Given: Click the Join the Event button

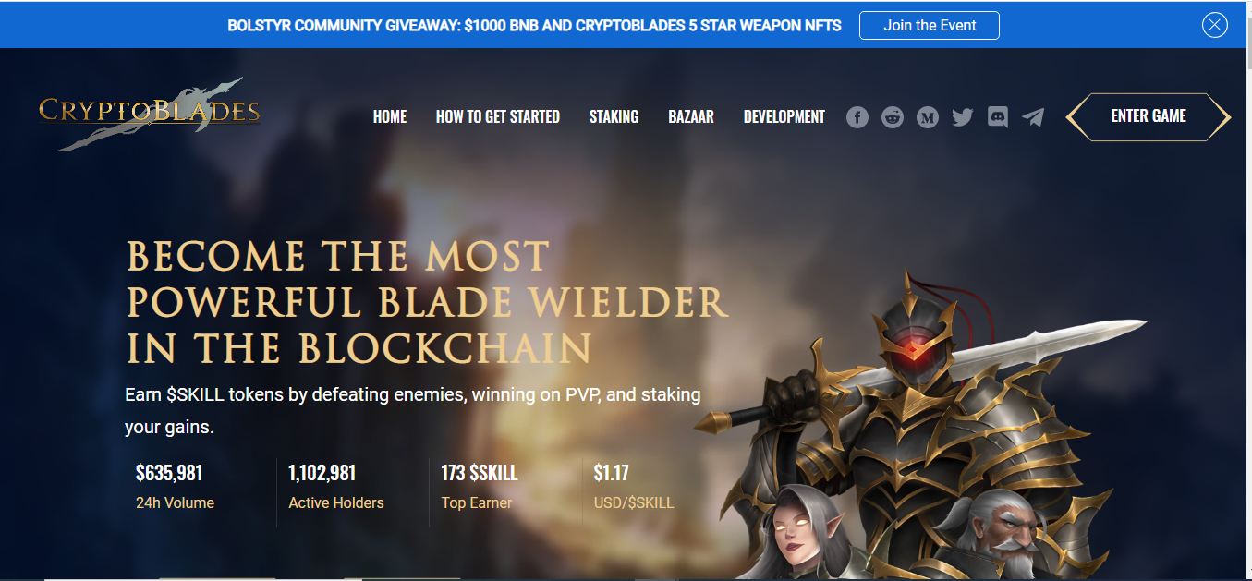Looking at the screenshot, I should [930, 25].
